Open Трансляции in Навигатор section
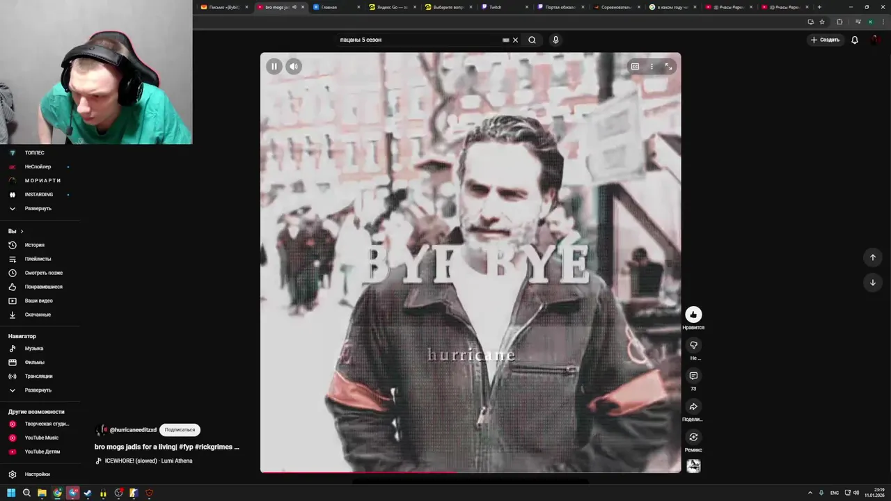The image size is (891, 501). point(40,376)
